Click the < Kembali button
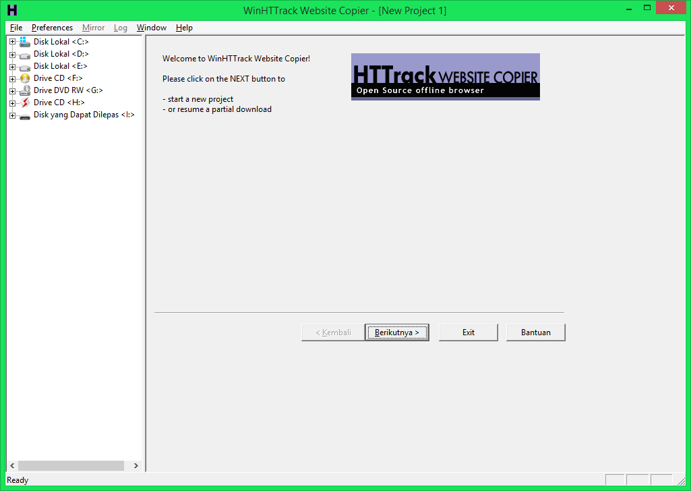Image resolution: width=691 pixels, height=491 pixels. point(333,333)
